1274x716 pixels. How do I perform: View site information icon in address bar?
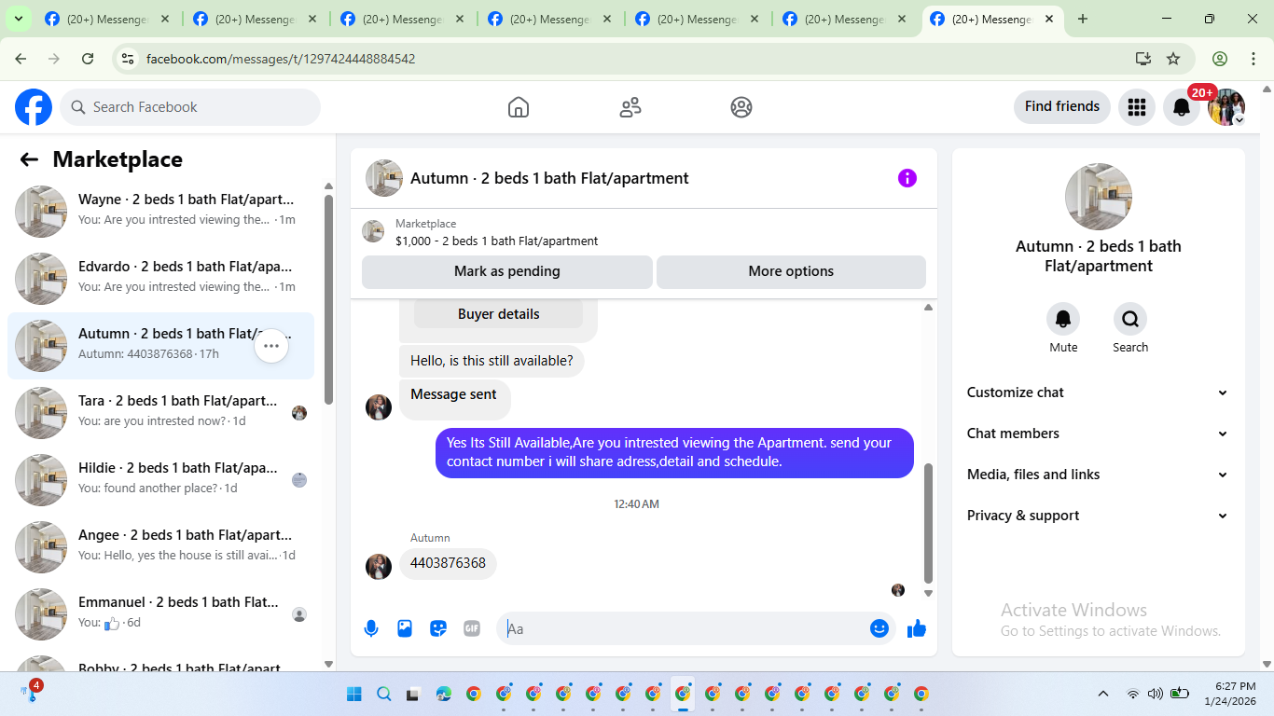[x=129, y=59]
